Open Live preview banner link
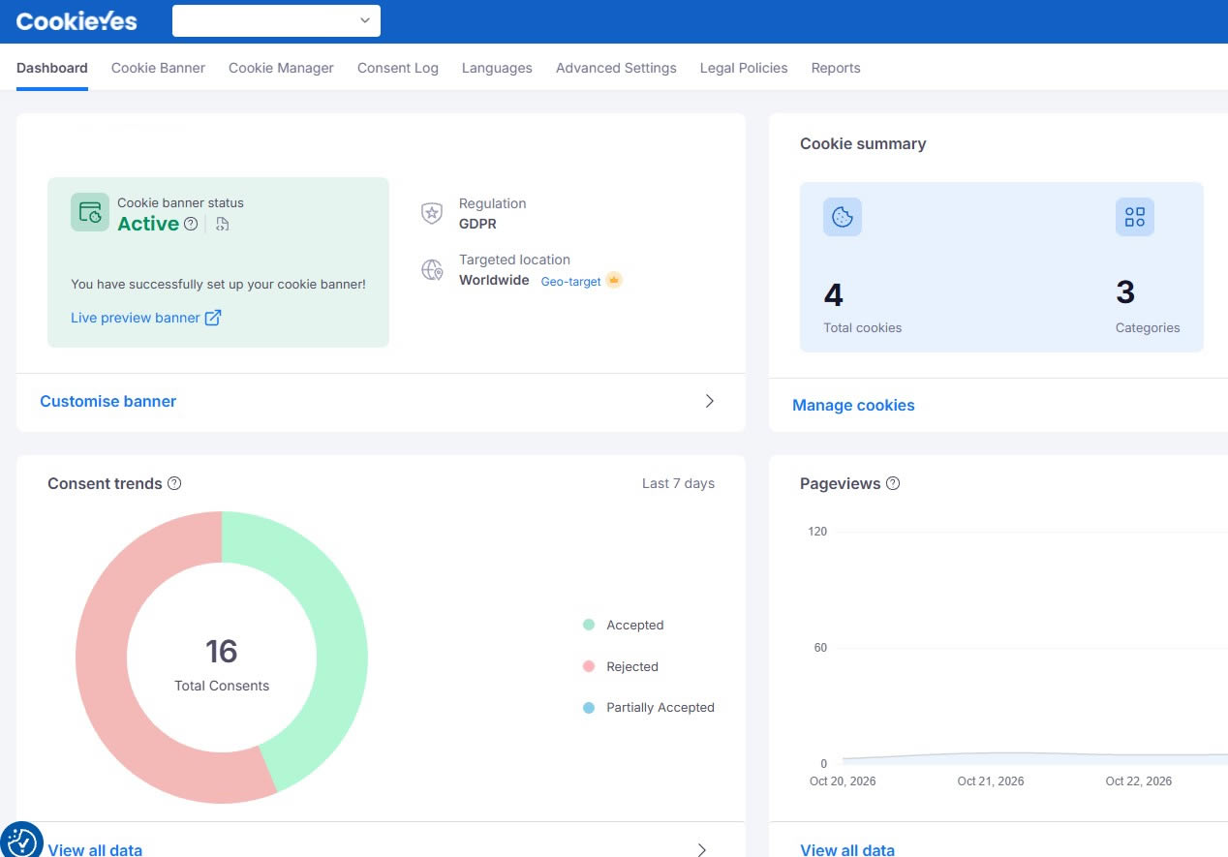Screen dimensions: 1228x857 tap(136, 318)
